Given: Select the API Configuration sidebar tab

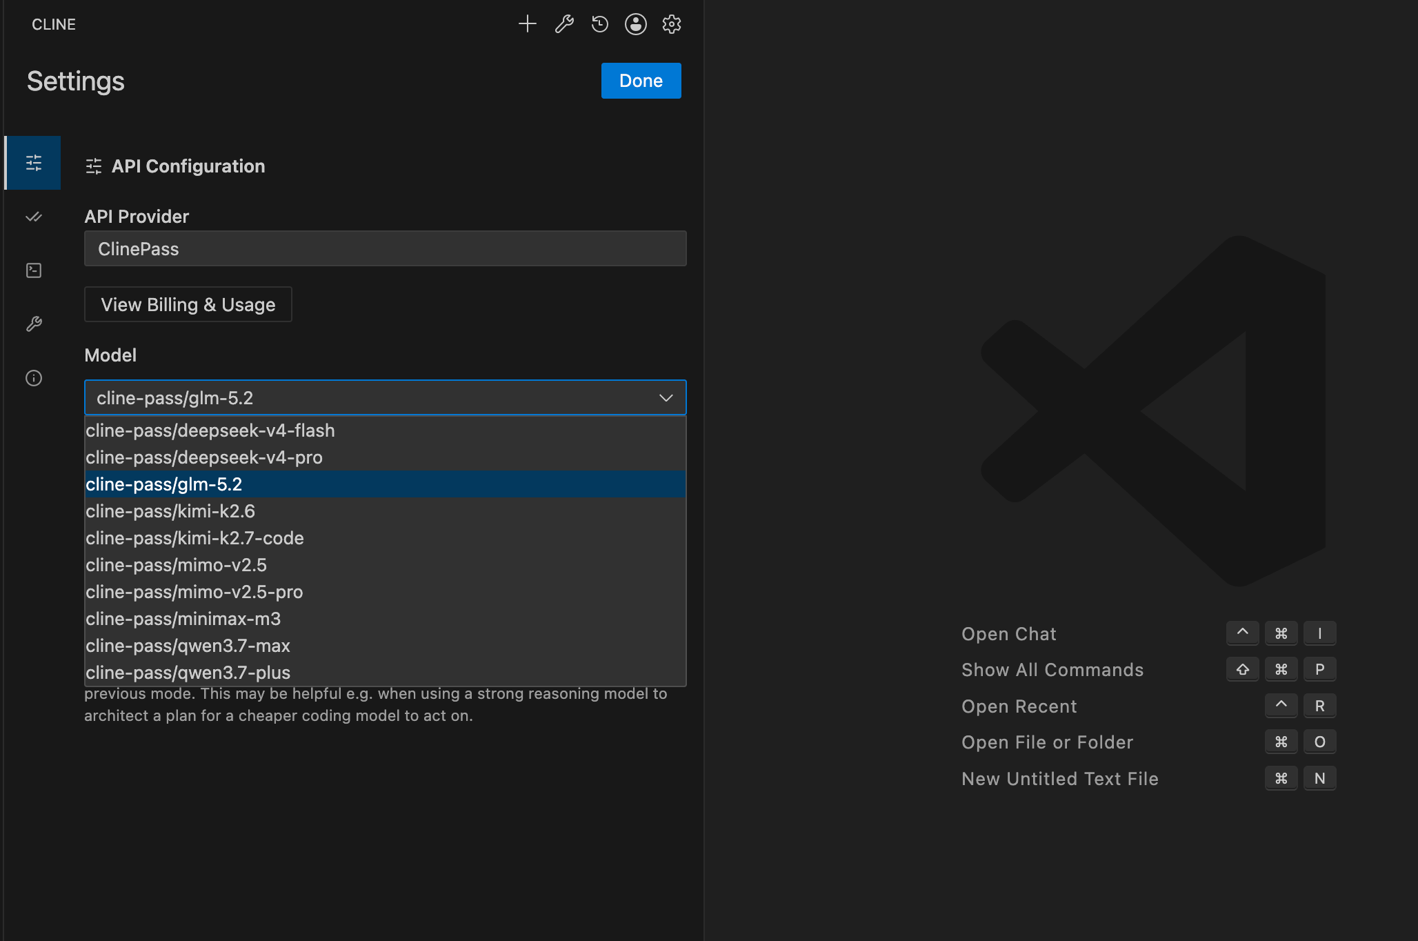Looking at the screenshot, I should tap(33, 163).
